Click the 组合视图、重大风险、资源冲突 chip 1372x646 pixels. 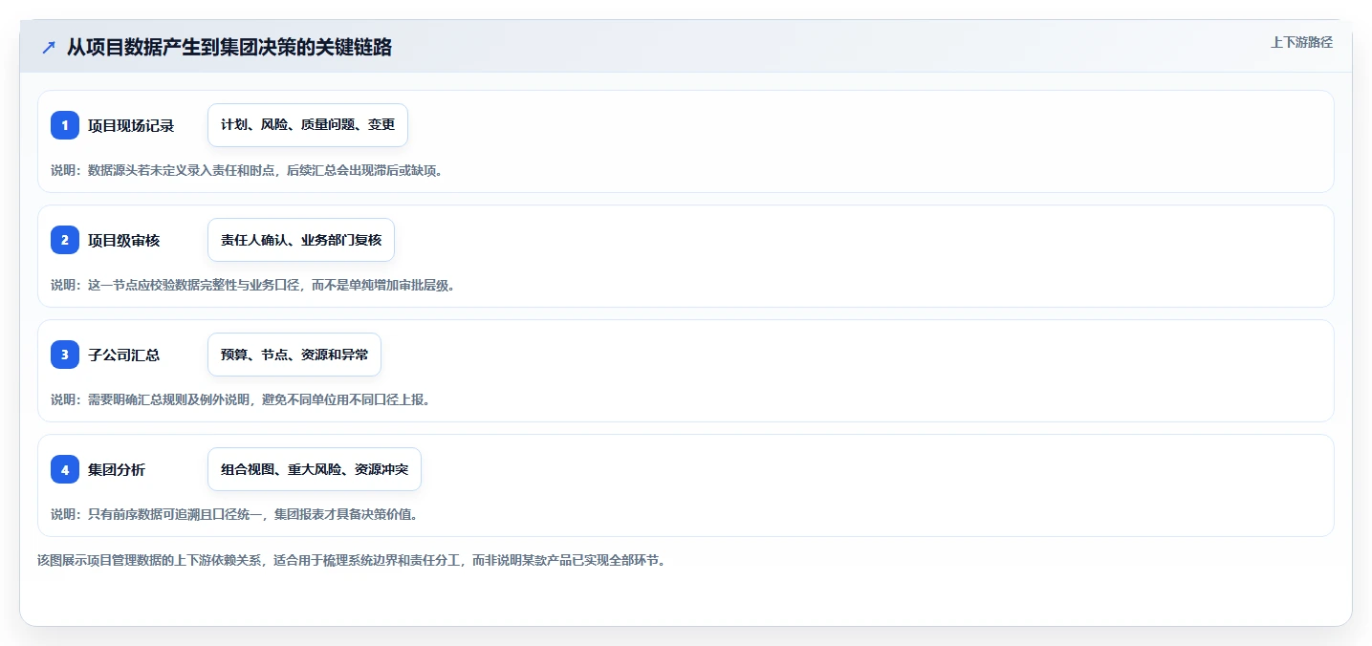tap(315, 469)
